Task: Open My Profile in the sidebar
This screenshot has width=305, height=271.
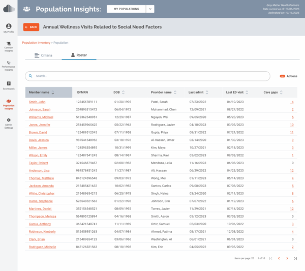Action: [9, 28]
